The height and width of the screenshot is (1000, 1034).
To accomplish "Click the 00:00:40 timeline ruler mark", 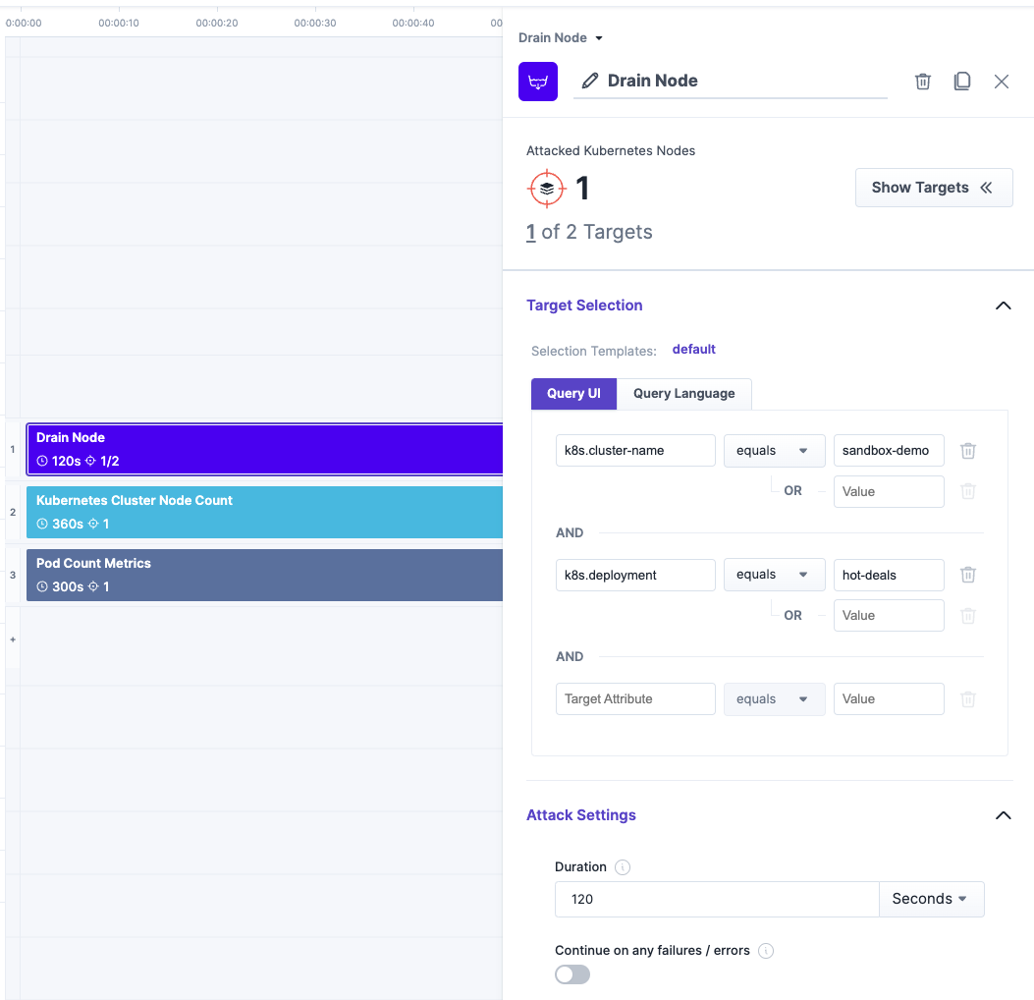I will tap(413, 23).
